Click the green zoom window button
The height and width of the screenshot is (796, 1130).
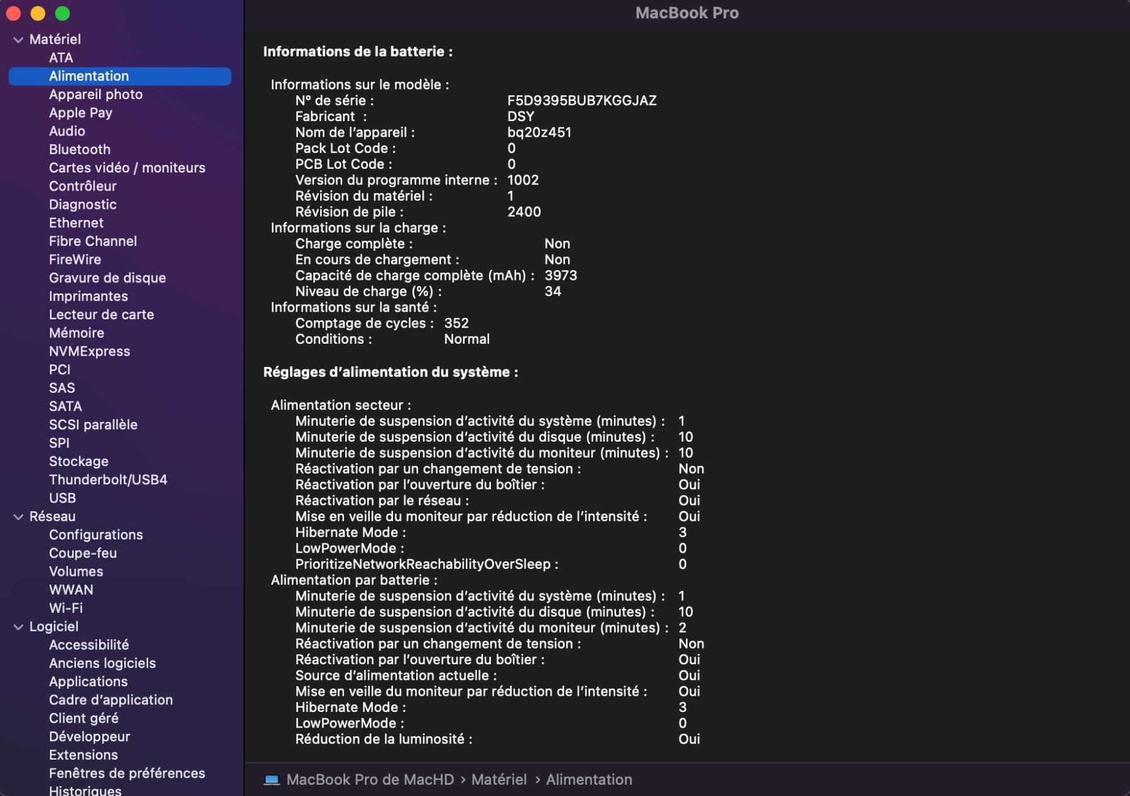62,13
